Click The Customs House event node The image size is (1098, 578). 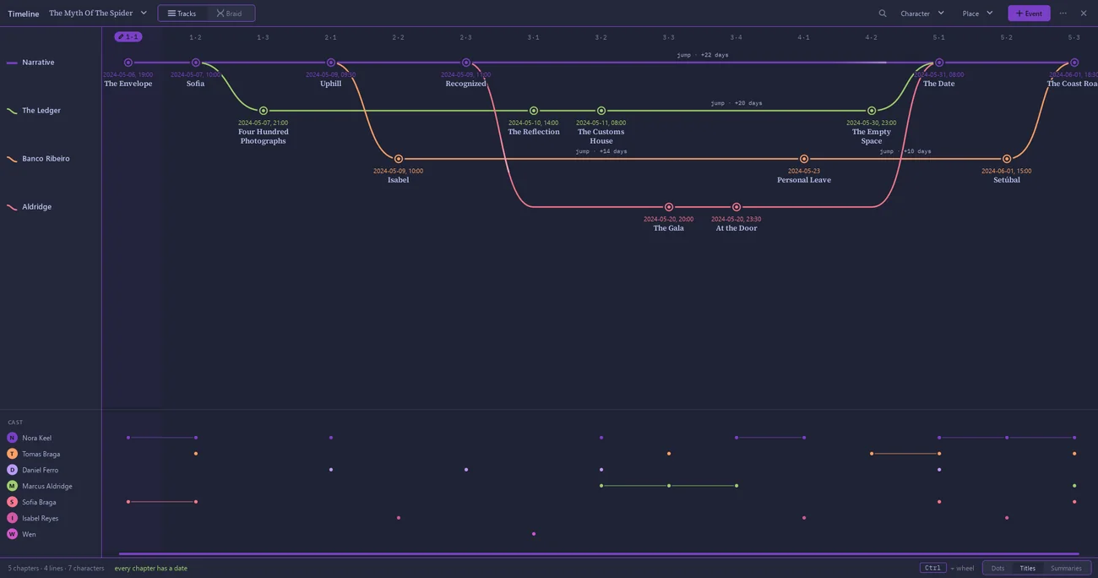click(601, 111)
